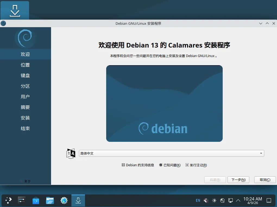This screenshot has height=207, width=277.
Task: Select the 分区 step in the sidebar
Action: [x=26, y=86]
